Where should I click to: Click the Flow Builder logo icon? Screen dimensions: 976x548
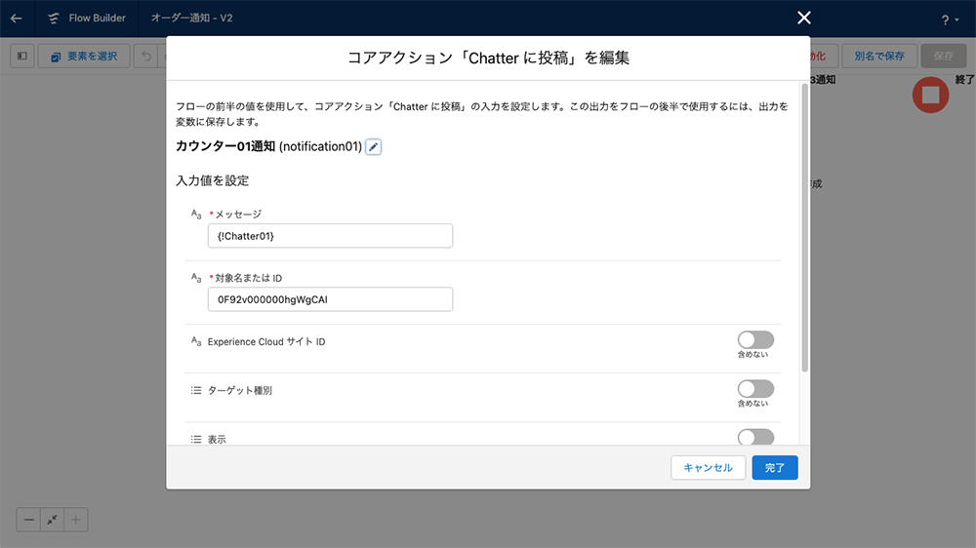[54, 18]
